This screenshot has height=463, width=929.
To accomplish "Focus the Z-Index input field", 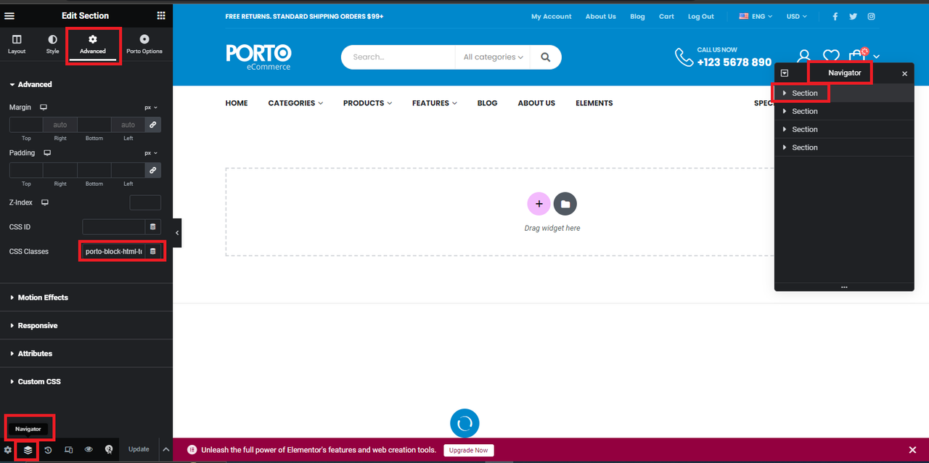I will [145, 202].
